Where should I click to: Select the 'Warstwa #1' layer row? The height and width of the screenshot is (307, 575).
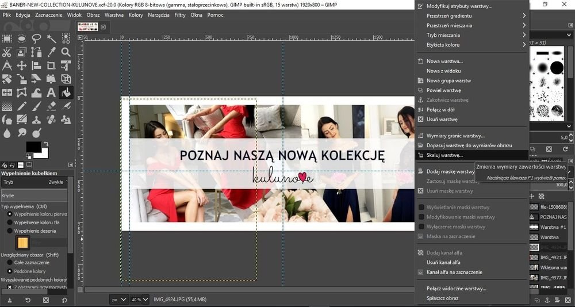548,227
